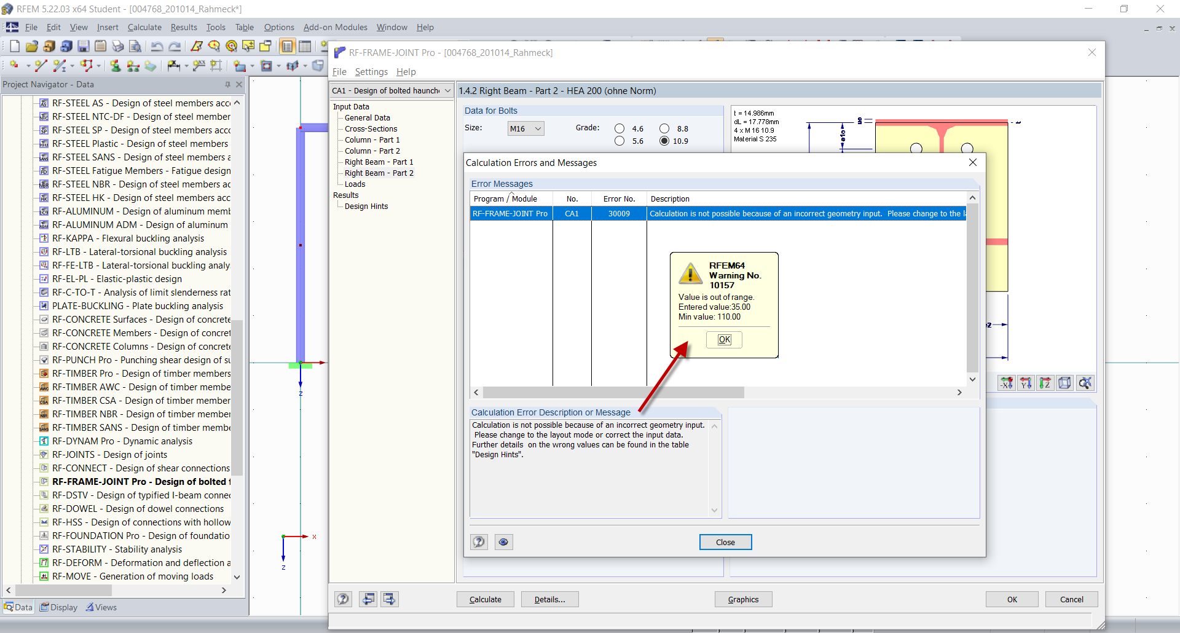Open the Add-on Modules menu

pyautogui.click(x=335, y=27)
